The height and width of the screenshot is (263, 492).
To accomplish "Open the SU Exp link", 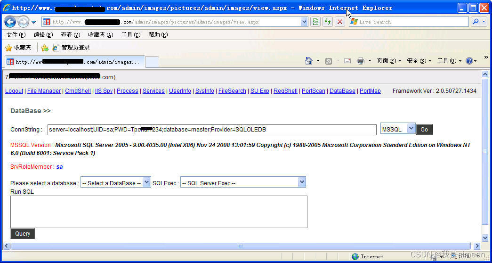I will 260,91.
